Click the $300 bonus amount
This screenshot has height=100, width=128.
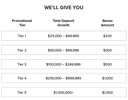click(107, 50)
